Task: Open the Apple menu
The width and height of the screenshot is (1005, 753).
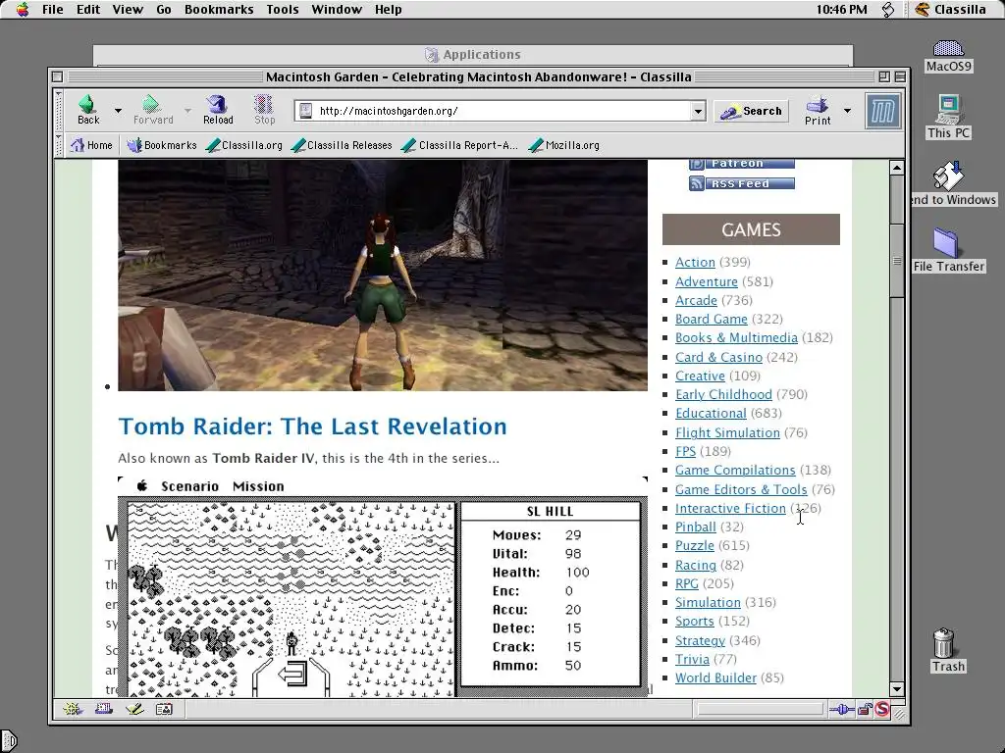Action: tap(23, 9)
